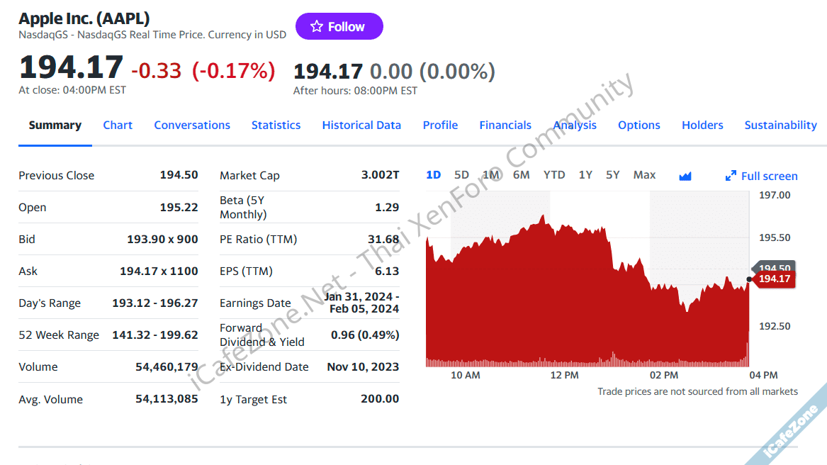Screen dimensions: 827x465
Task: Open the Historical Data tab
Action: (361, 125)
